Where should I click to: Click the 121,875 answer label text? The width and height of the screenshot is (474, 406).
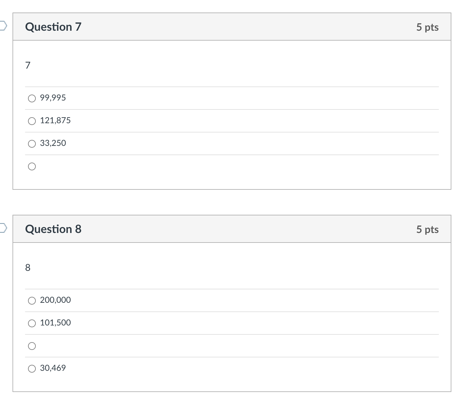pyautogui.click(x=55, y=121)
